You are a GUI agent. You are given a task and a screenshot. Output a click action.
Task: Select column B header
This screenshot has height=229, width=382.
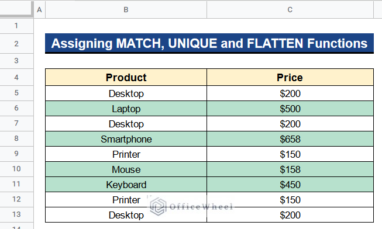pos(126,10)
